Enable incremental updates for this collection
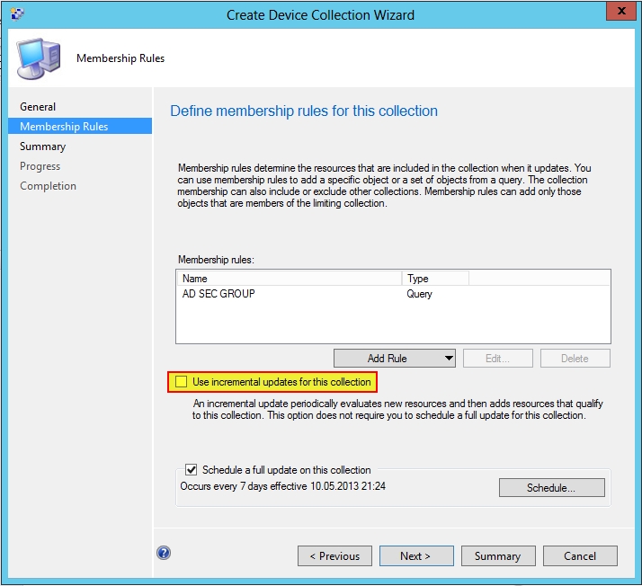The image size is (642, 586). 182,382
